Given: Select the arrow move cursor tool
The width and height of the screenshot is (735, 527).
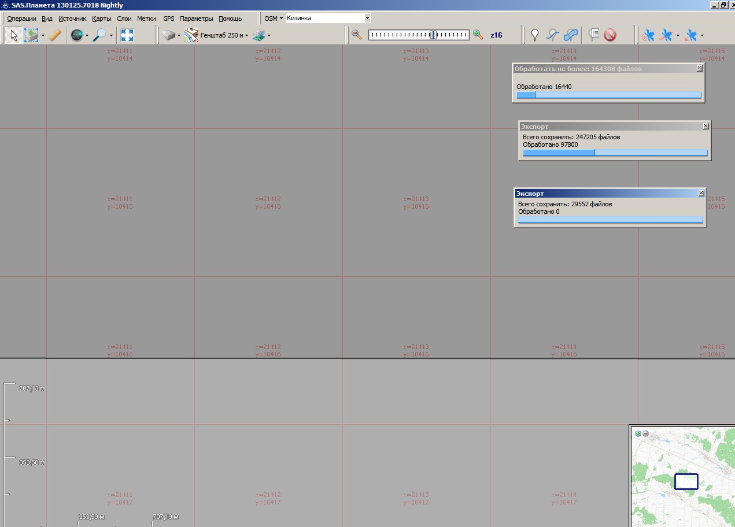Looking at the screenshot, I should click(x=14, y=35).
